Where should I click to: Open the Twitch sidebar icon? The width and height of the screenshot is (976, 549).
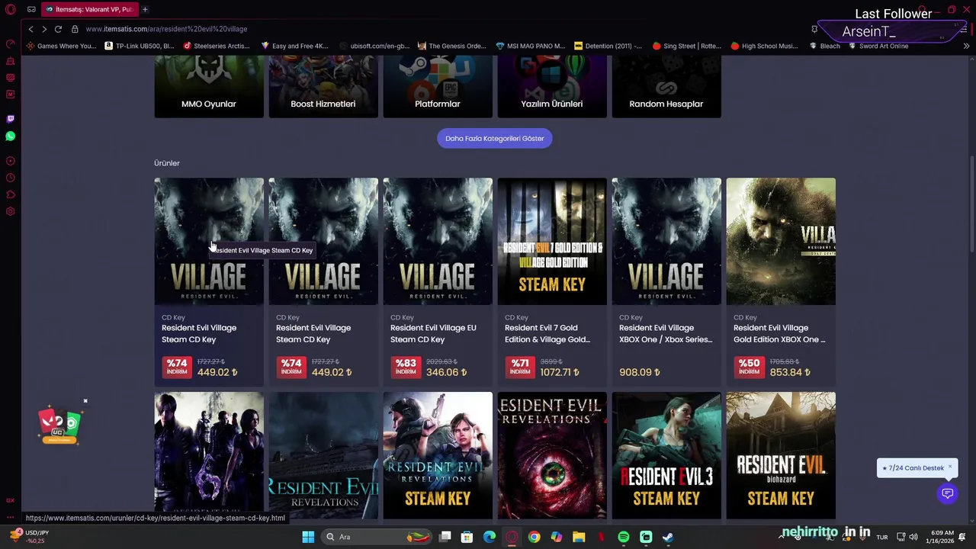click(10, 119)
